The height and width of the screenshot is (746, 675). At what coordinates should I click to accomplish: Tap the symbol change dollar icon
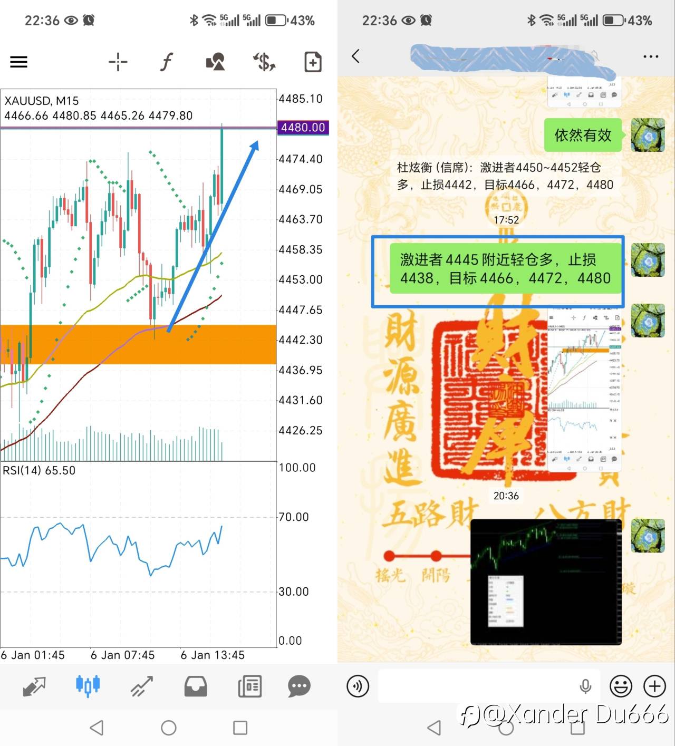pyautogui.click(x=264, y=62)
